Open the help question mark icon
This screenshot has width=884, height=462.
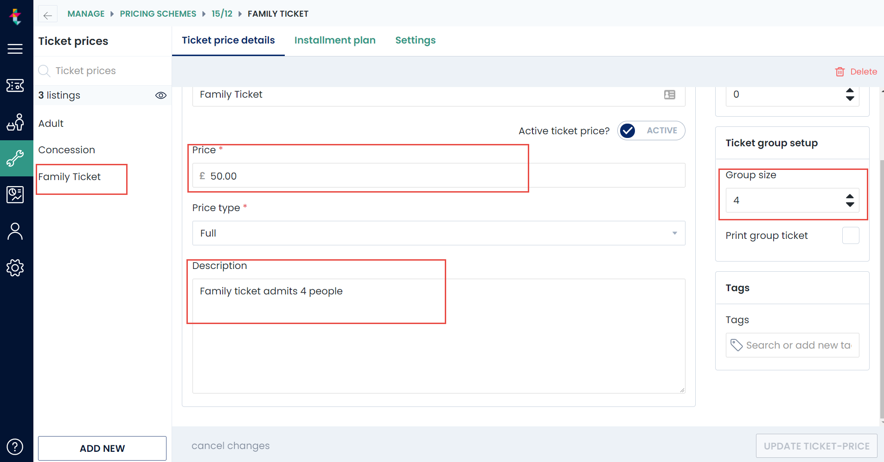(15, 447)
